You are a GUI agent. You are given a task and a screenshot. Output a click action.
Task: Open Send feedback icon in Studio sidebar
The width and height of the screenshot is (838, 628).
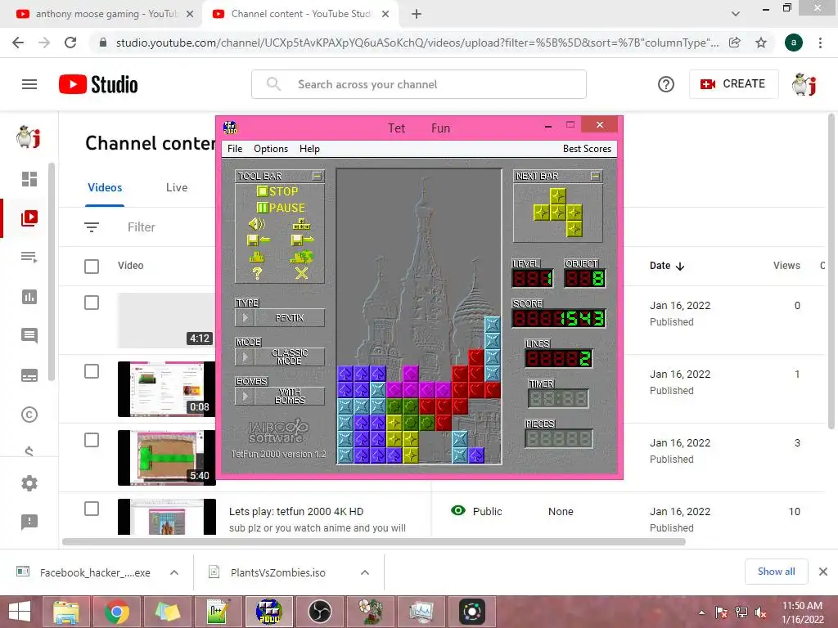[29, 522]
